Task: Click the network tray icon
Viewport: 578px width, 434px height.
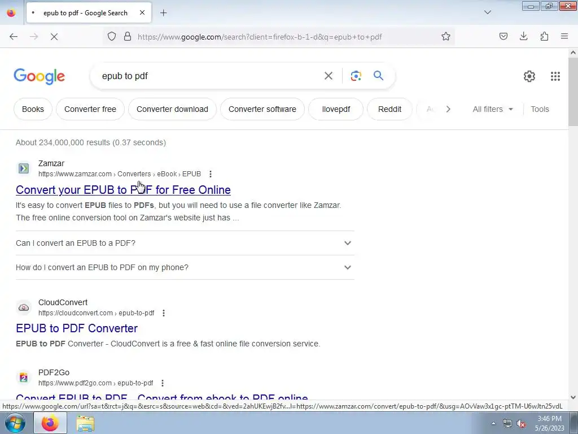Action: click(x=507, y=424)
